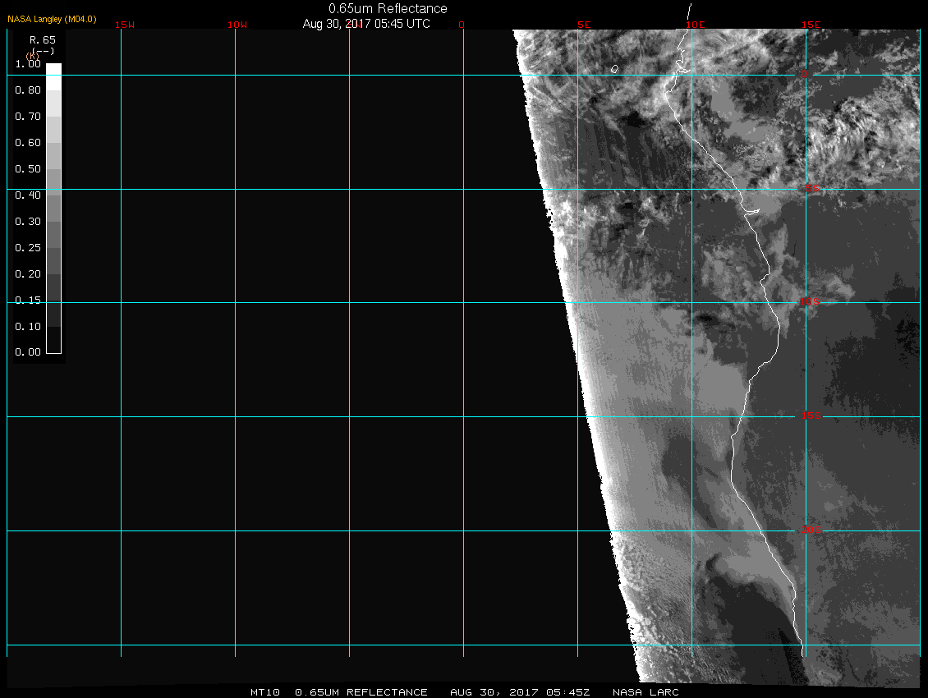Click the '0.40' colorbar value
Image resolution: width=928 pixels, height=698 pixels.
28,195
